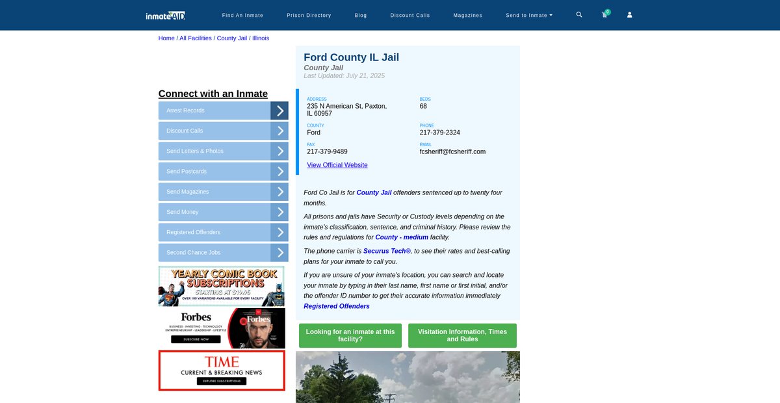Click the arrow icon beside Send Postcards
780x403 pixels.
[279, 172]
